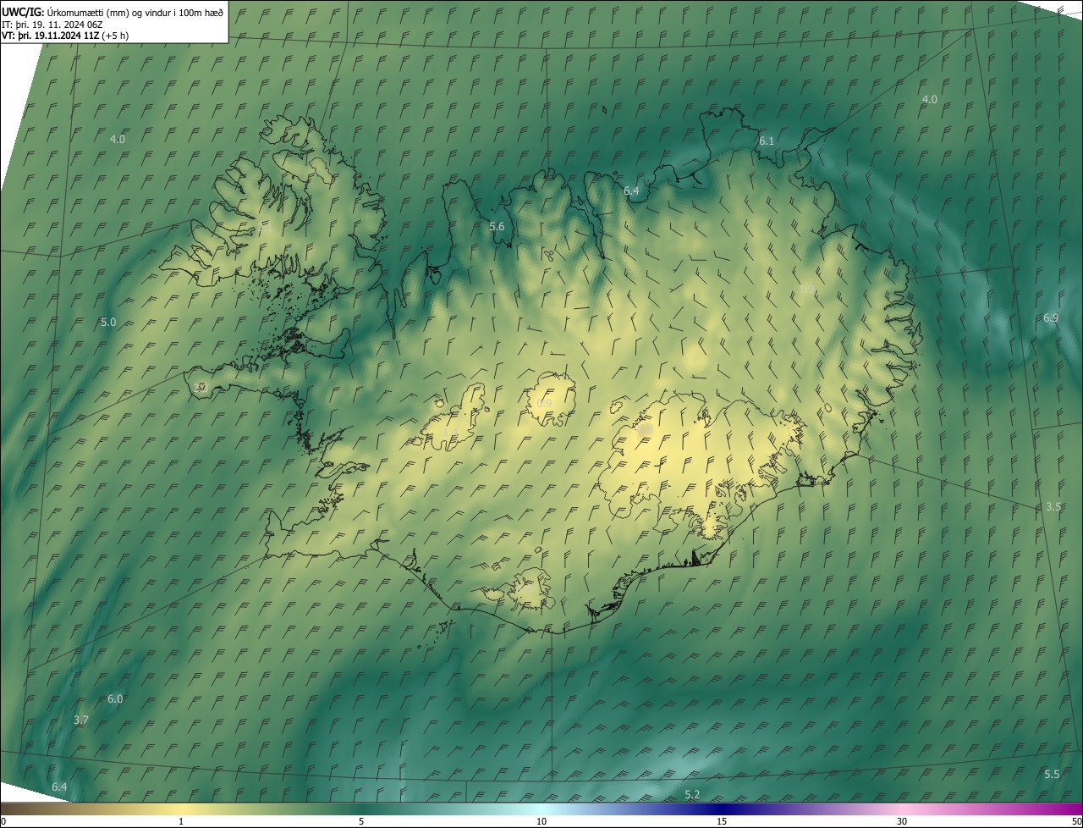The width and height of the screenshot is (1083, 828).
Task: Click the 6.4 value label on the north coast
Action: point(631,191)
